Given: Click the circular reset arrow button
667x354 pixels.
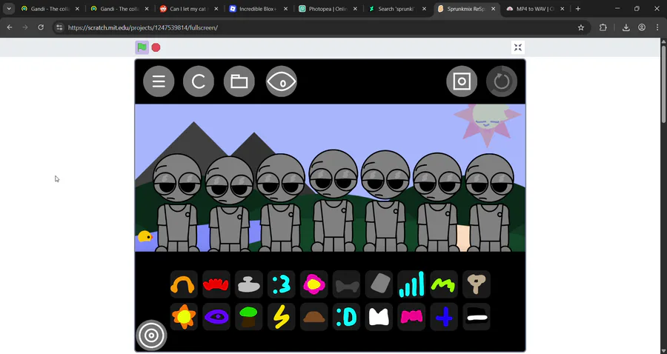Looking at the screenshot, I should [x=502, y=81].
